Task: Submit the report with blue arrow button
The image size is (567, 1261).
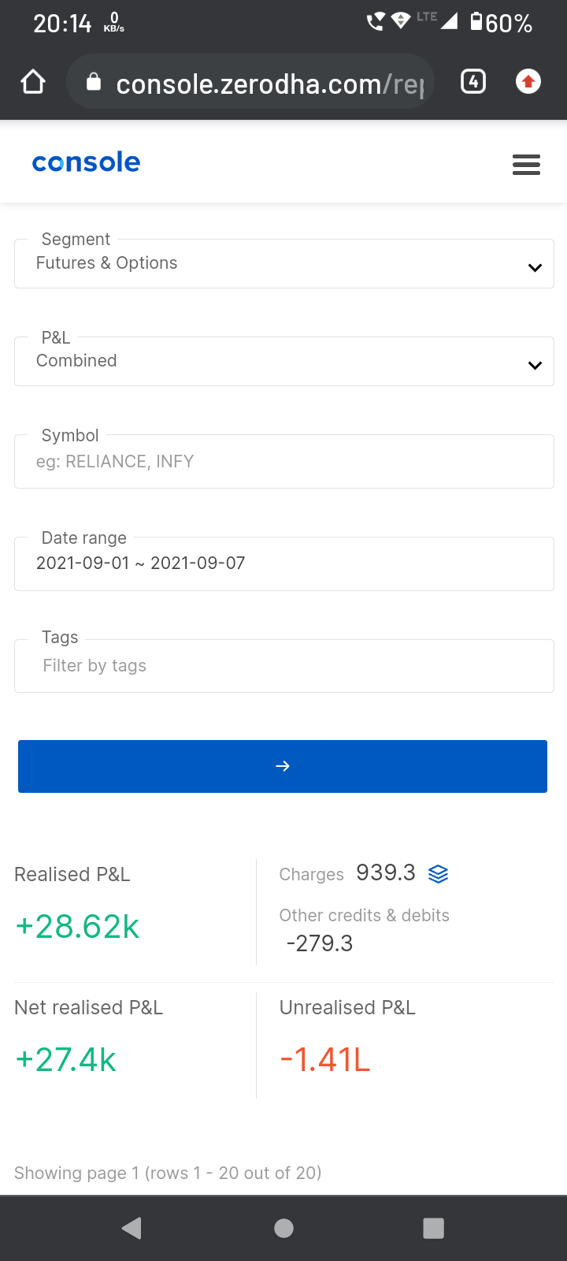Action: click(283, 766)
